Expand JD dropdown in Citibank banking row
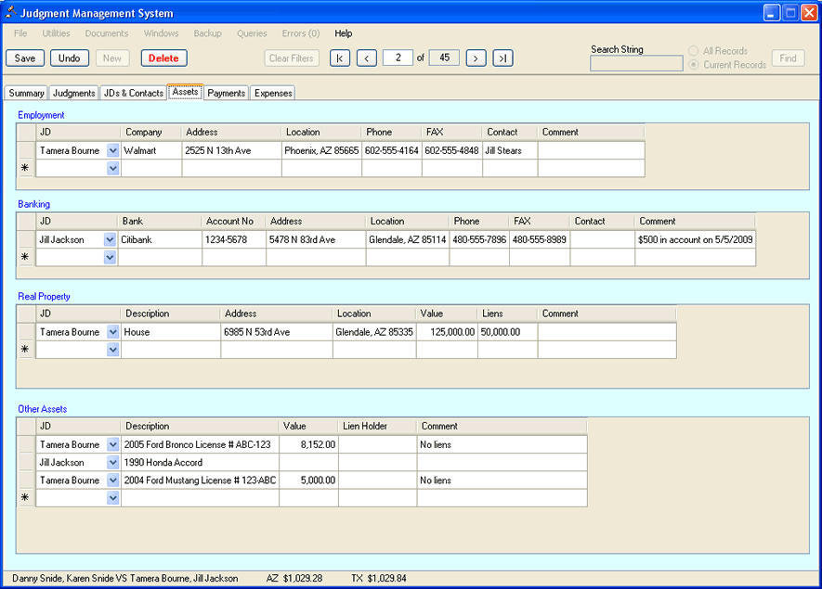822x589 pixels. [x=110, y=240]
